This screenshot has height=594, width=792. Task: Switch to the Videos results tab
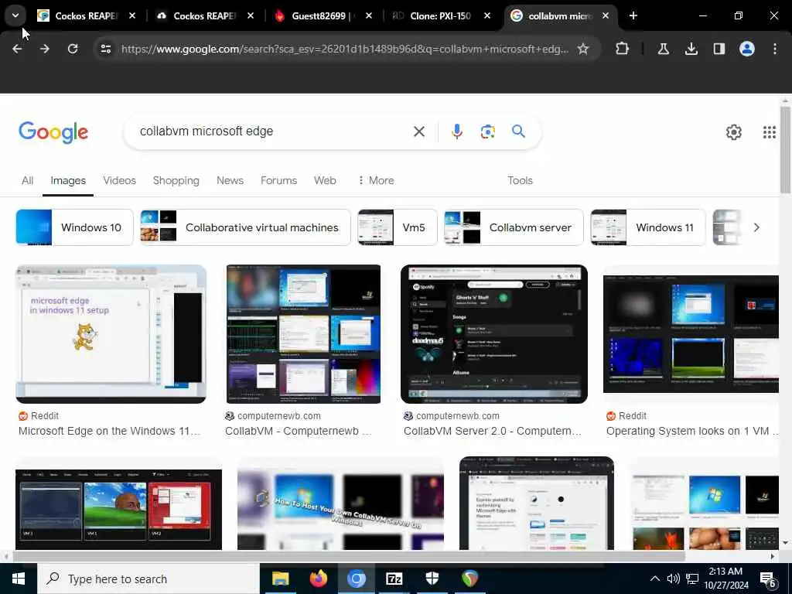[119, 180]
